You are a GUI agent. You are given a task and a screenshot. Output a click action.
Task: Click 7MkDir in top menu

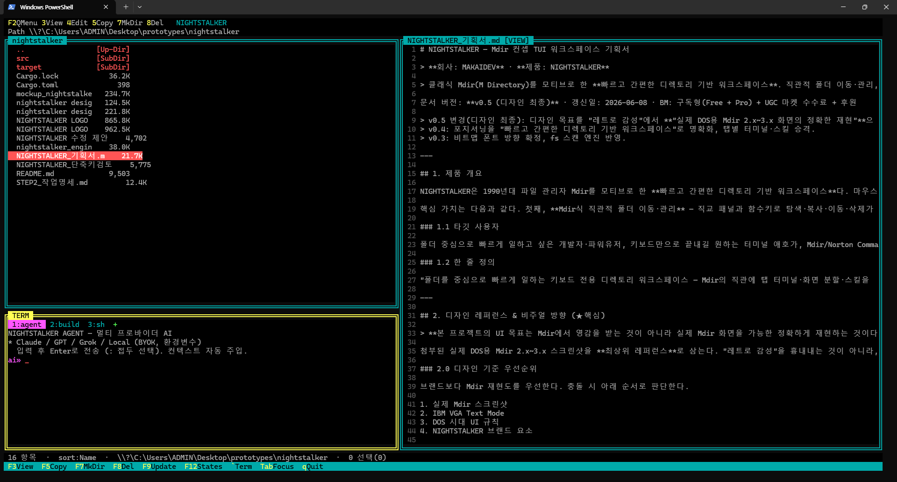click(130, 23)
